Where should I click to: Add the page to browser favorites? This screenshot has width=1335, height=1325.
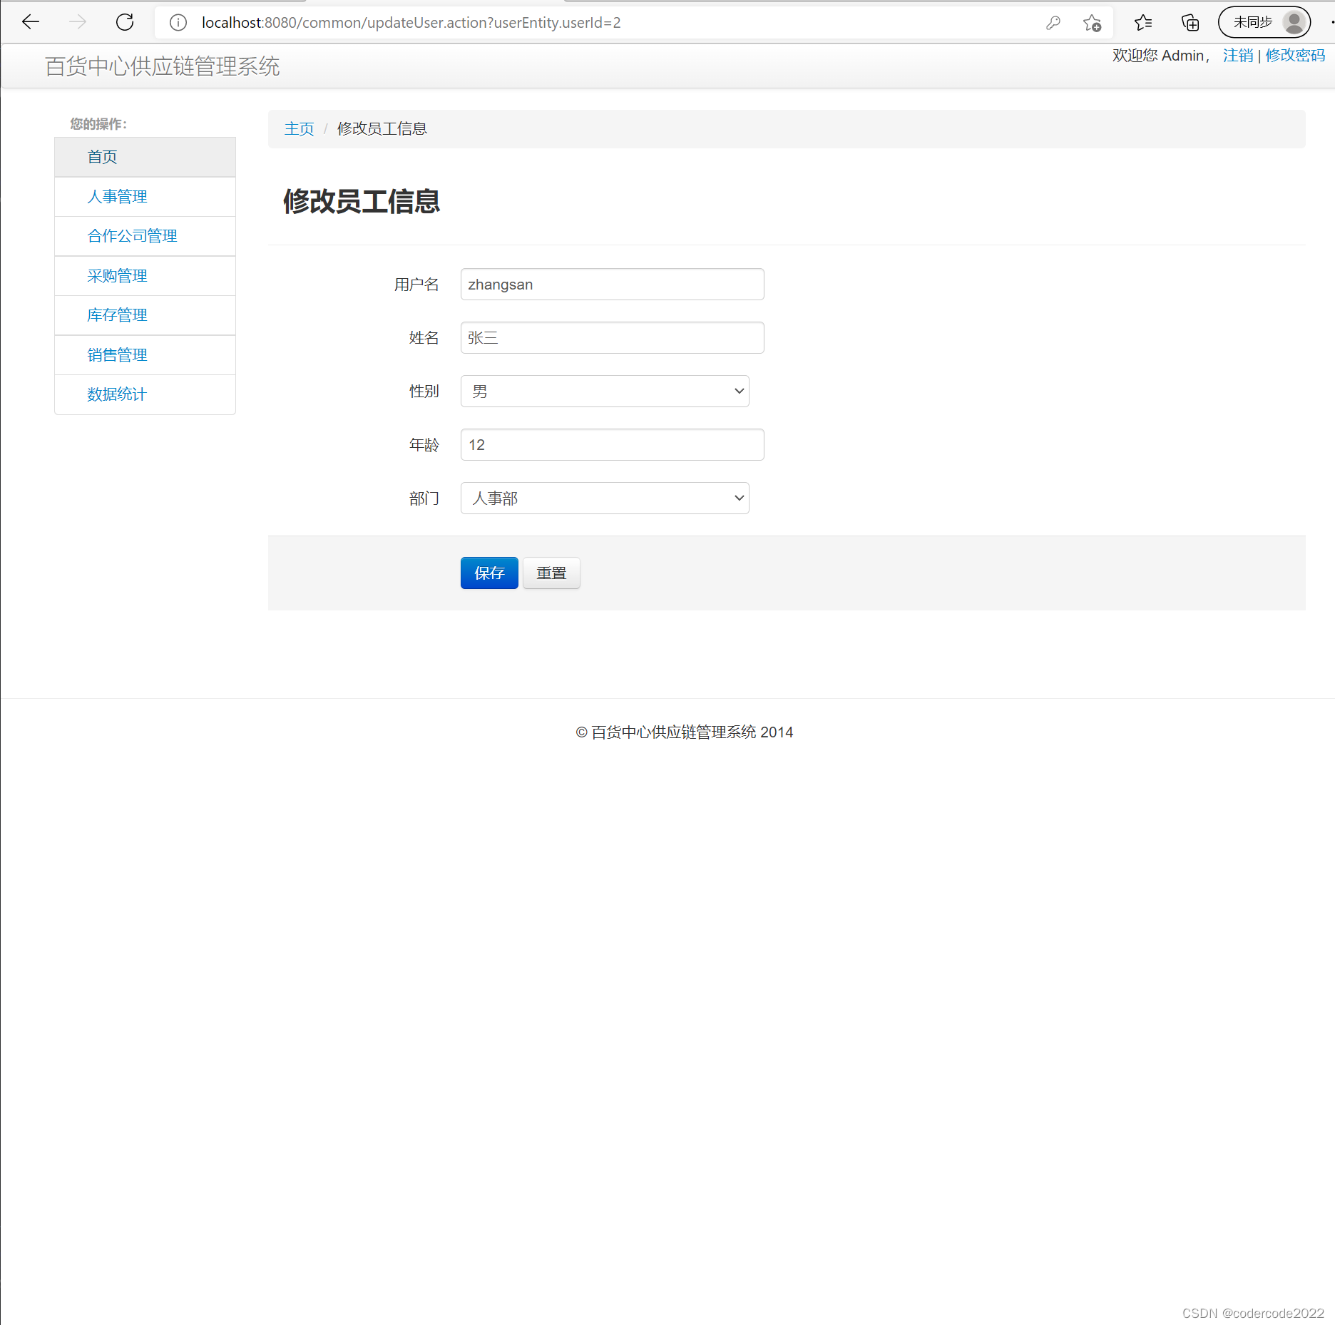[x=1091, y=22]
